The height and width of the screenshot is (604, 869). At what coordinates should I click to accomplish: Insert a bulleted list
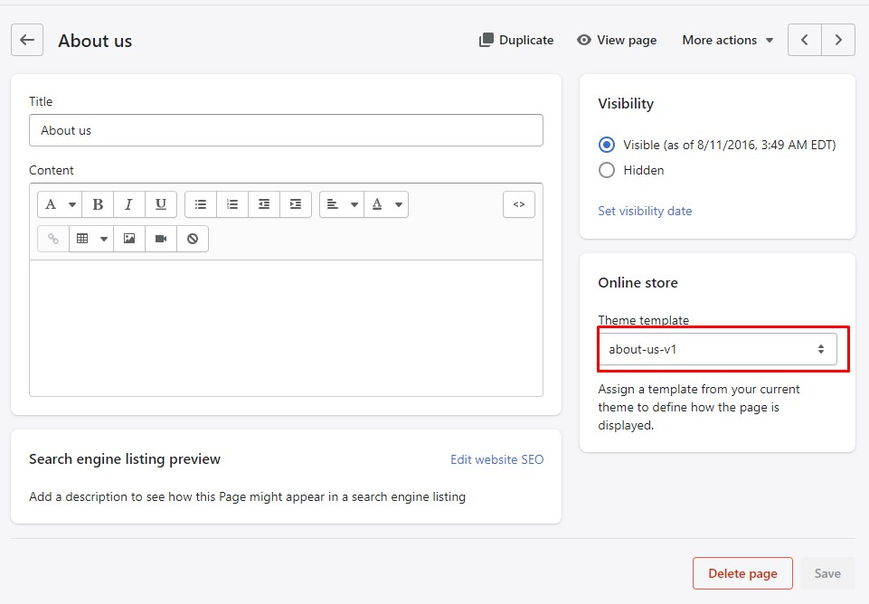(201, 204)
